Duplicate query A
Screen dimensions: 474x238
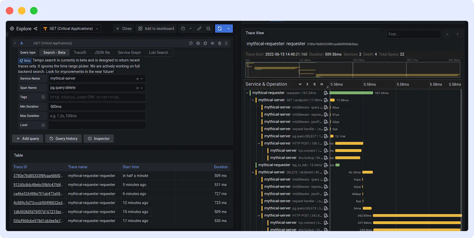205,43
